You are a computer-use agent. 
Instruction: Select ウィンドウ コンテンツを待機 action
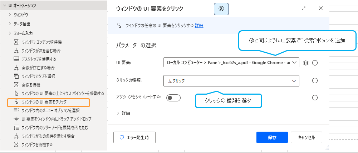(41, 42)
